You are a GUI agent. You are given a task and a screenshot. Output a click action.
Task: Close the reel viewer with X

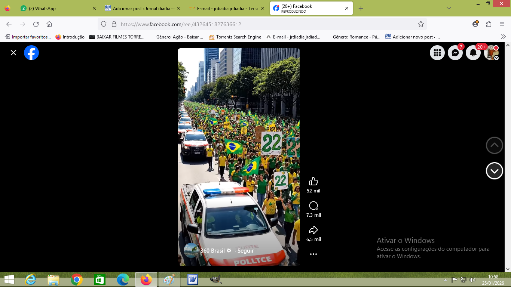13,53
